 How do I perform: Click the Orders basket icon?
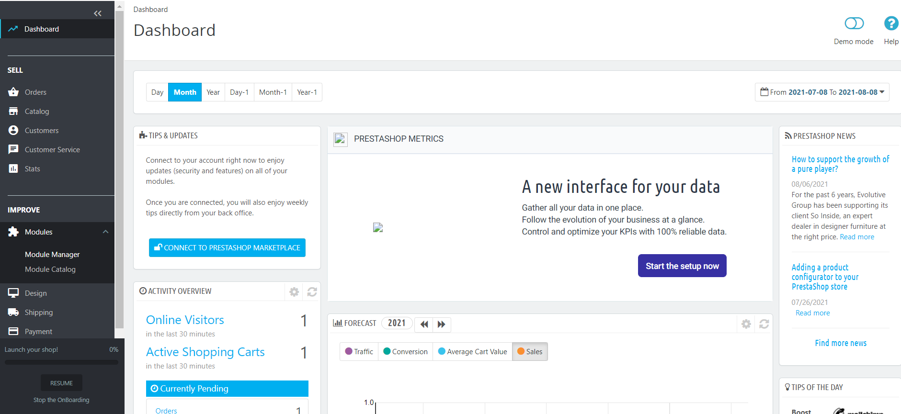(13, 92)
